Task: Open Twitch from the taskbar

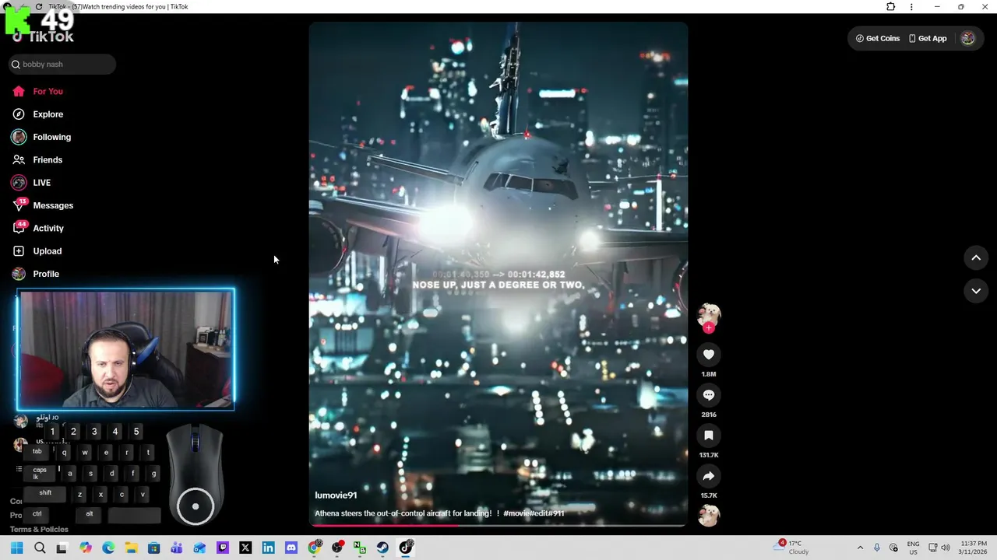Action: 223,548
